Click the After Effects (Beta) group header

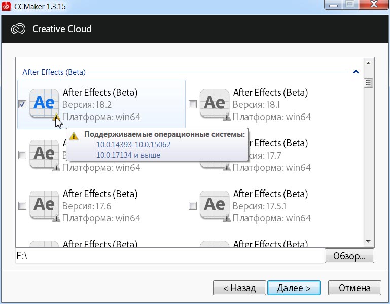[54, 72]
